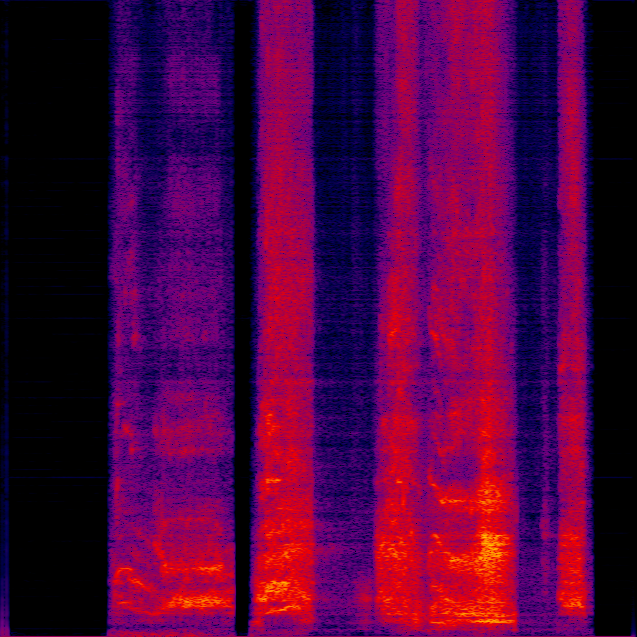Click the wide dark blue band between second and third bursts

click(344, 311)
